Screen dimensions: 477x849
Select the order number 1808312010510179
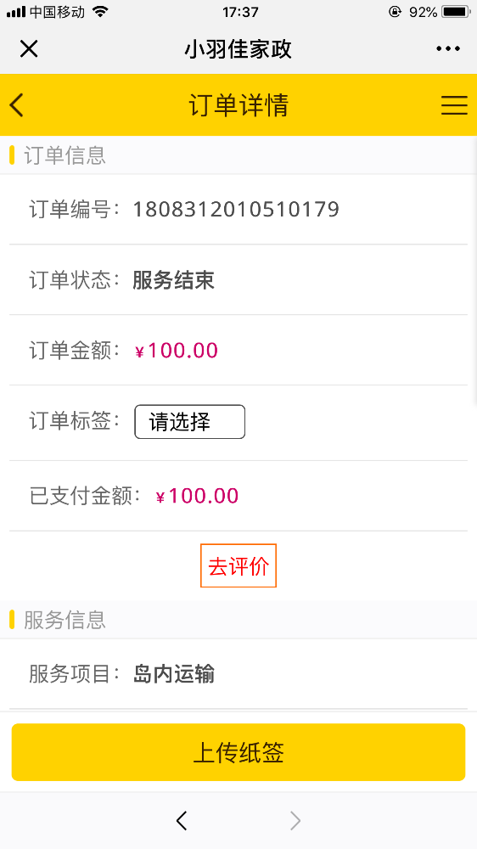[236, 209]
